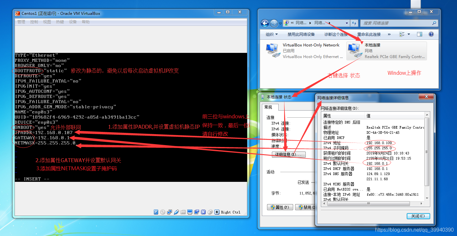Select the 本地连接 network adapter icon
Viewport: 457px width, 236px height.
pos(355,51)
